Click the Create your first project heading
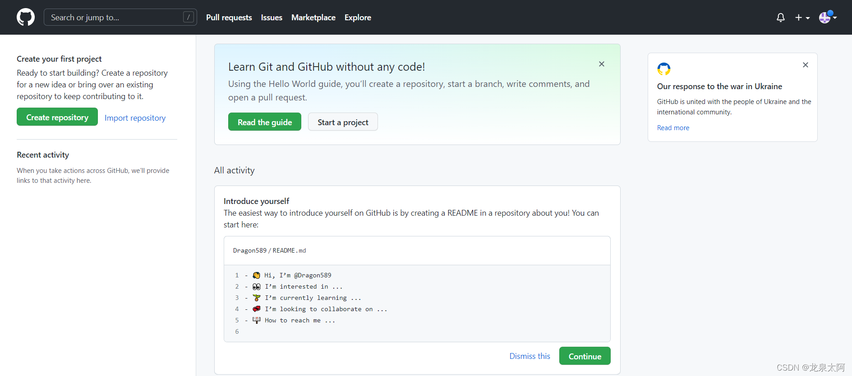 [59, 59]
